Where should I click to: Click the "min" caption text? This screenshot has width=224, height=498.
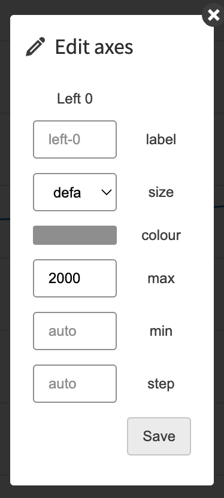[x=161, y=331]
